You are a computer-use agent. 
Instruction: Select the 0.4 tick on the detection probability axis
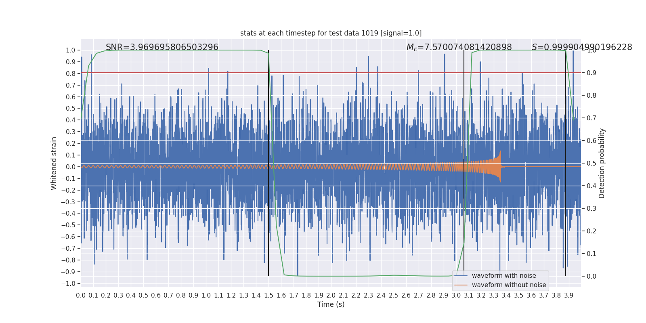point(591,186)
